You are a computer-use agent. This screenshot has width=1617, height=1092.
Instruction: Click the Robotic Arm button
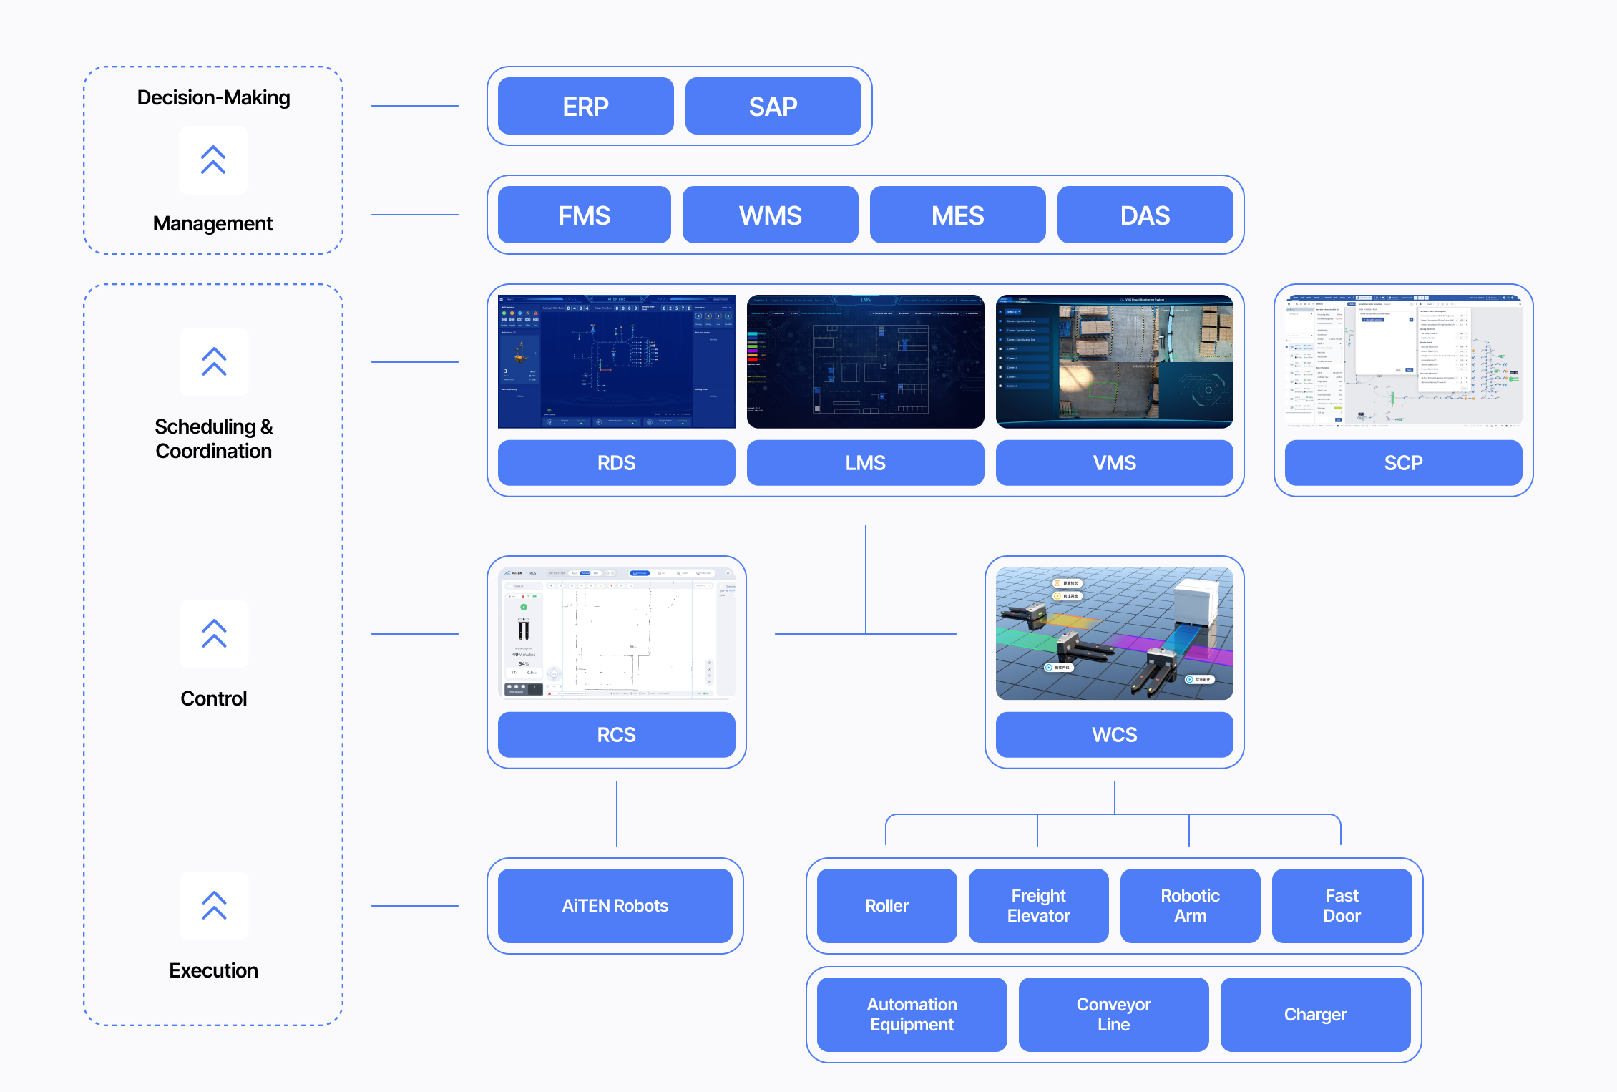[x=1190, y=906]
